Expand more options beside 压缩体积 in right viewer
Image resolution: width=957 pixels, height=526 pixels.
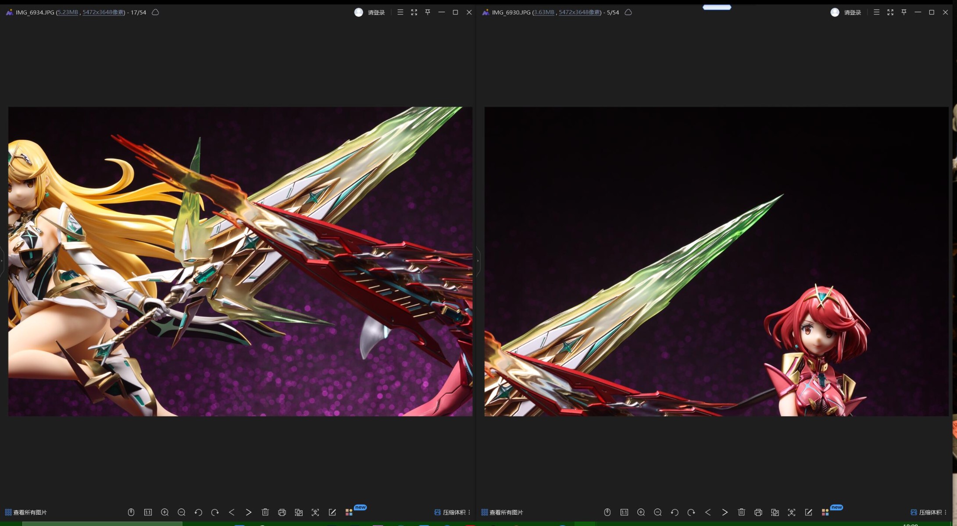coord(945,512)
